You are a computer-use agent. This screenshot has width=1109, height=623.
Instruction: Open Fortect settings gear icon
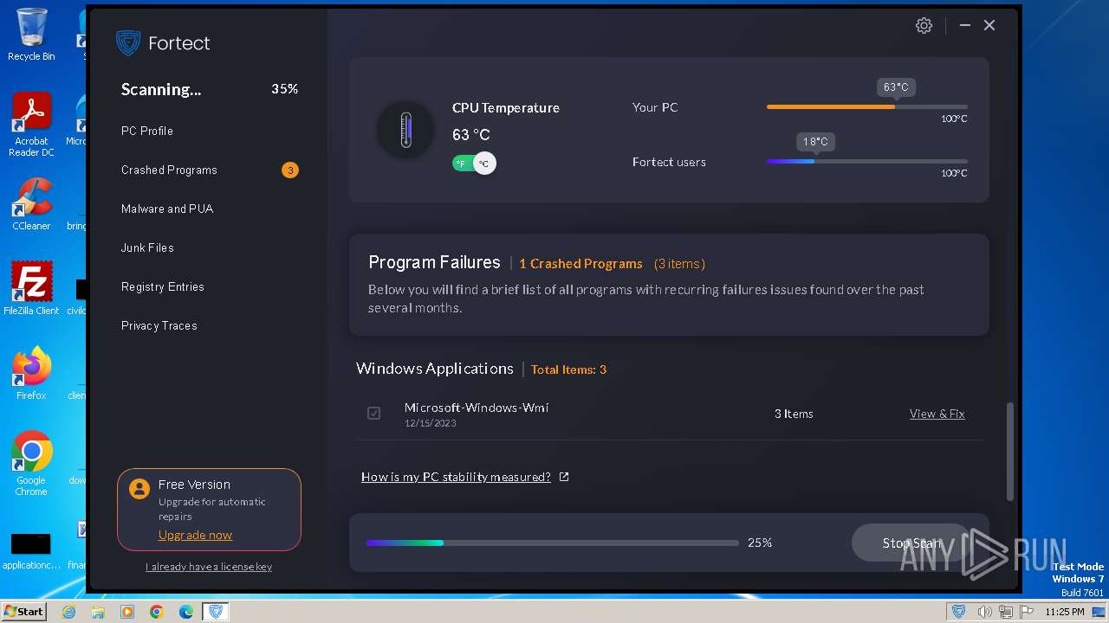[924, 26]
